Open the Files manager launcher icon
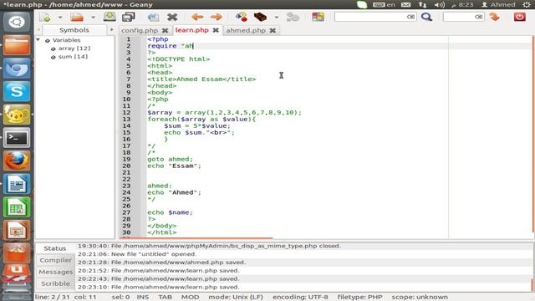The height and width of the screenshot is (301, 535). pyautogui.click(x=17, y=45)
